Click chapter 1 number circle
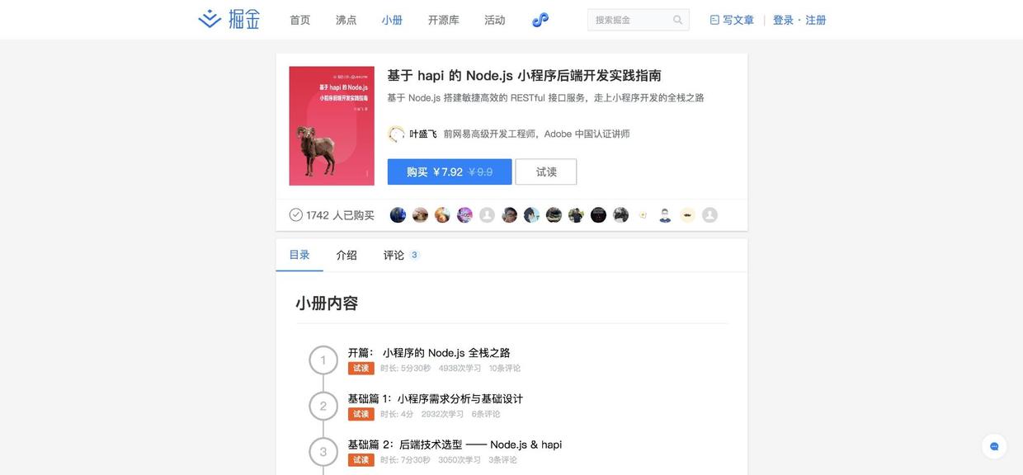Image resolution: width=1023 pixels, height=475 pixels. coord(323,360)
